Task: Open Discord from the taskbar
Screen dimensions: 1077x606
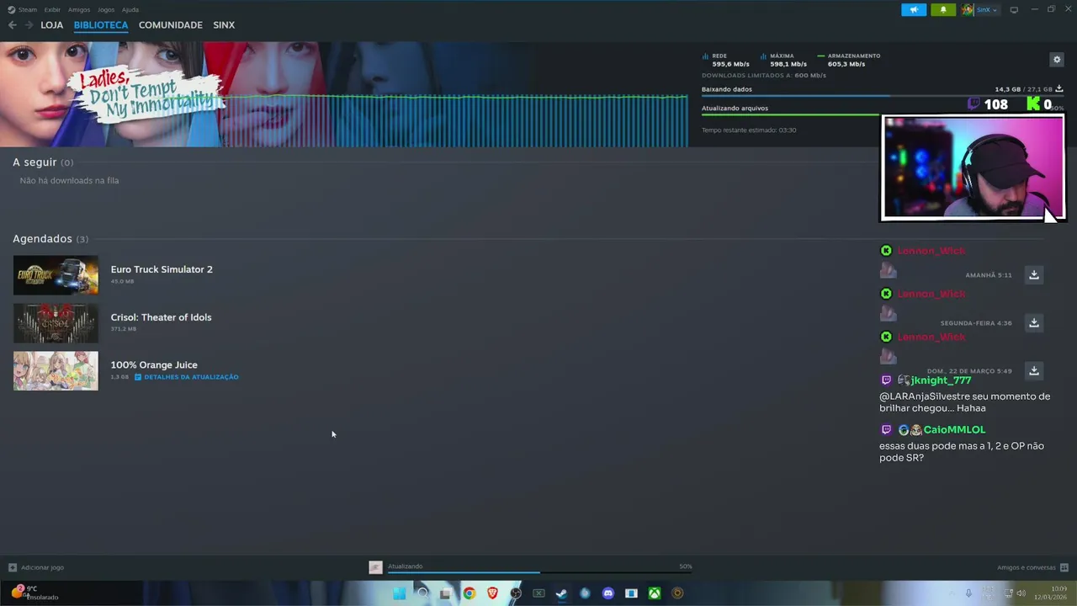Action: [608, 593]
